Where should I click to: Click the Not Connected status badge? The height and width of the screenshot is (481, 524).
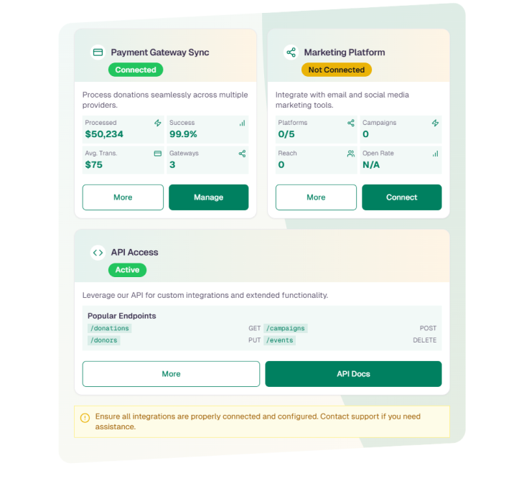pyautogui.click(x=337, y=70)
